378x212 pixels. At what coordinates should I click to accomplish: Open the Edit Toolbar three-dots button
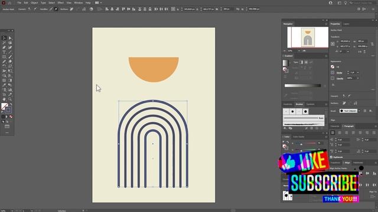point(7,132)
